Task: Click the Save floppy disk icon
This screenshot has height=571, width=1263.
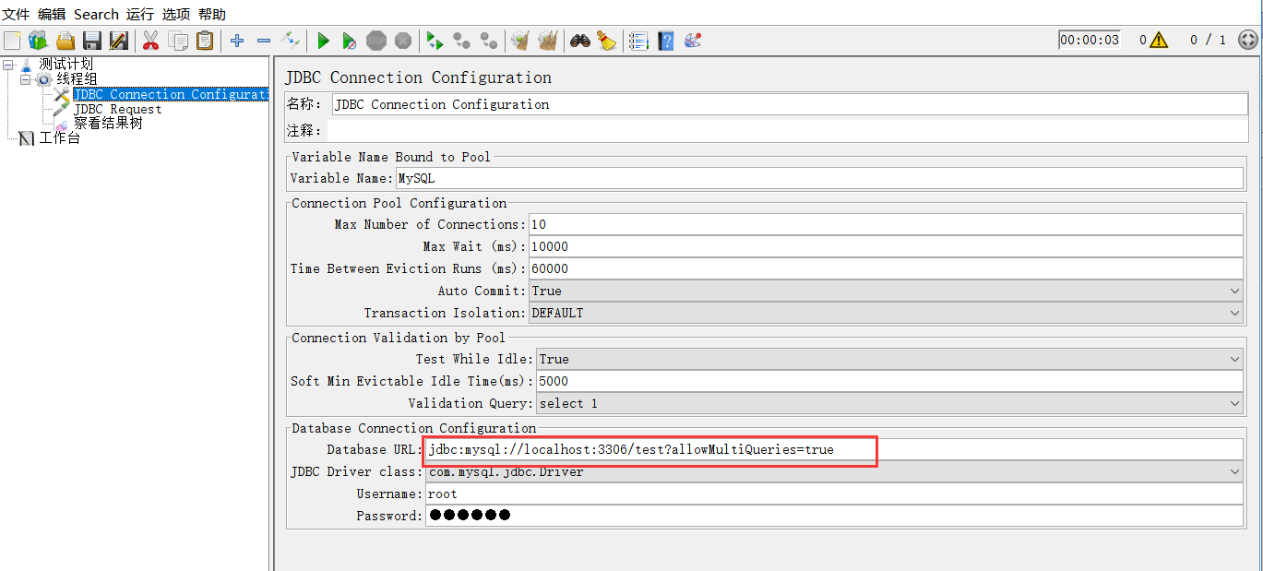Action: (91, 41)
